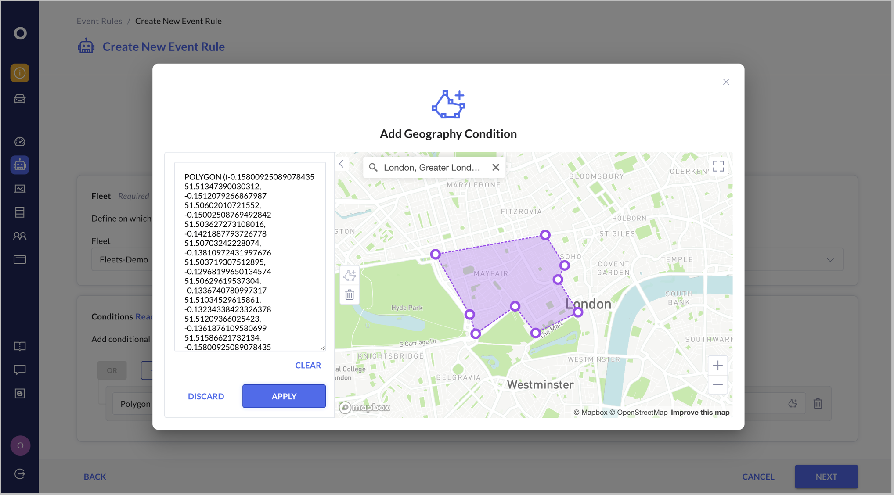Zoom out using the map minus button

pos(717,385)
